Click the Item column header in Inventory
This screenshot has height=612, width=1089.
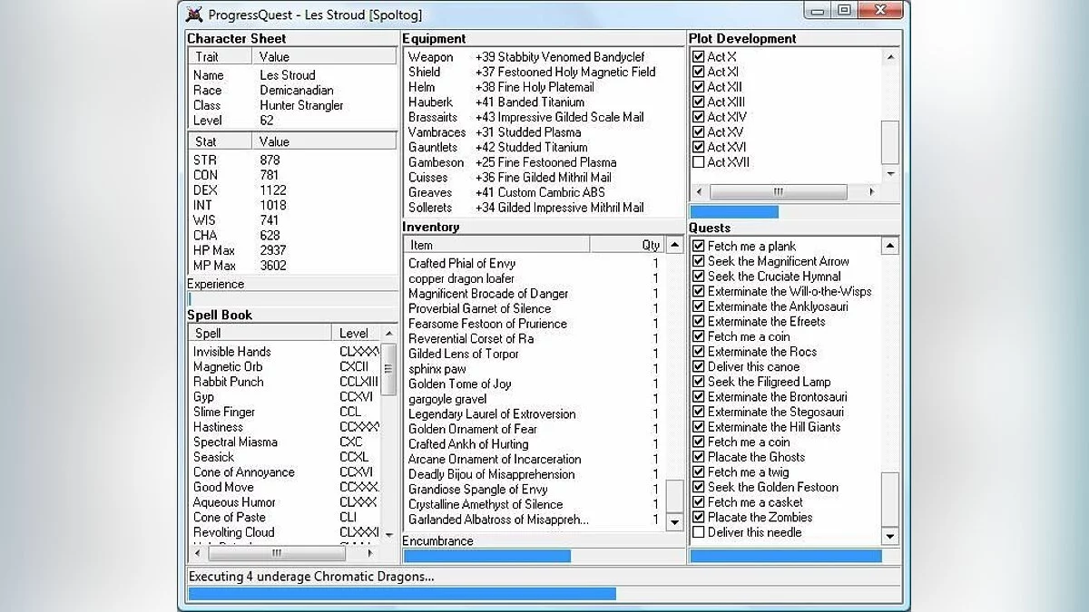(497, 245)
